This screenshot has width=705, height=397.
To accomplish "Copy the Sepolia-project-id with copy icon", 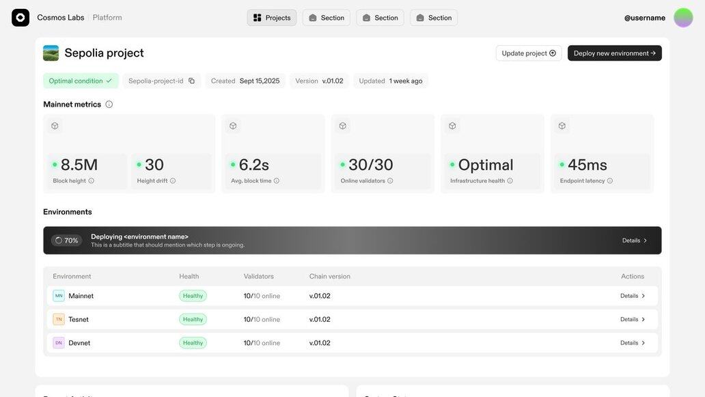I will pyautogui.click(x=191, y=81).
